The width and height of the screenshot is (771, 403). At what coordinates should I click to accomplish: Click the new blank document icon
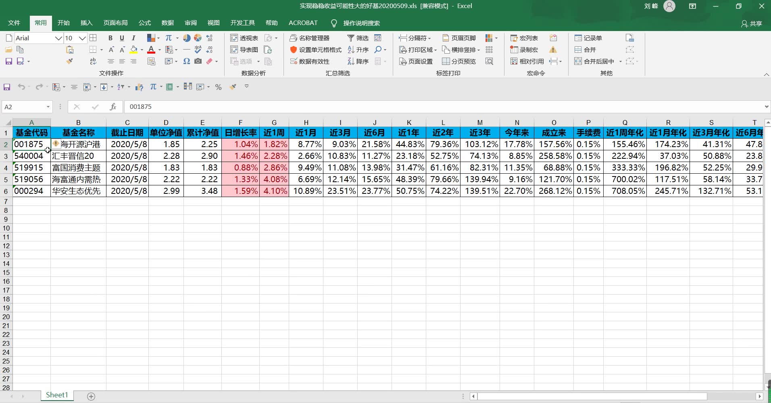click(9, 38)
